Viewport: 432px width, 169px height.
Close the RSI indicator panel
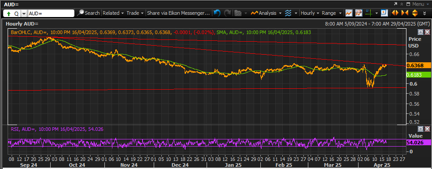427,129
